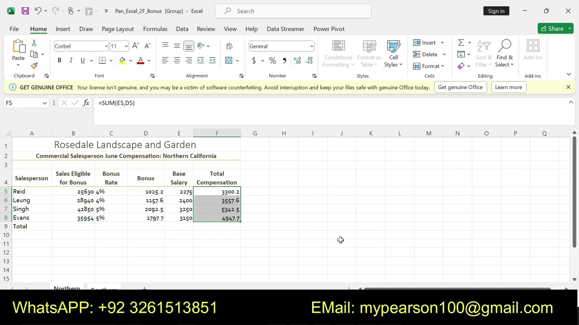Switch to the Insert tab
579x325 pixels.
point(63,29)
